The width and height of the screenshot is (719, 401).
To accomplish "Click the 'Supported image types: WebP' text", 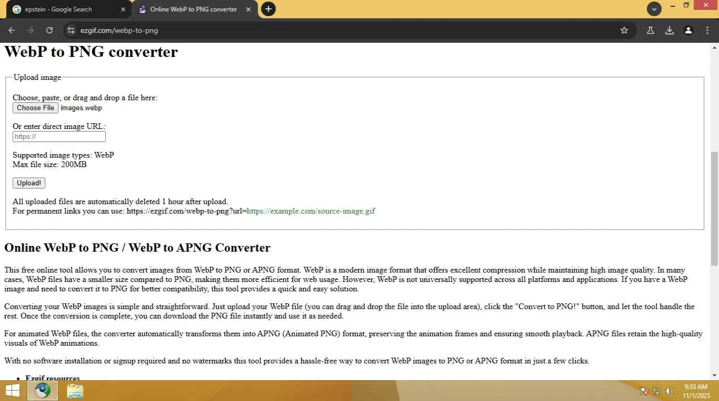I will [63, 156].
